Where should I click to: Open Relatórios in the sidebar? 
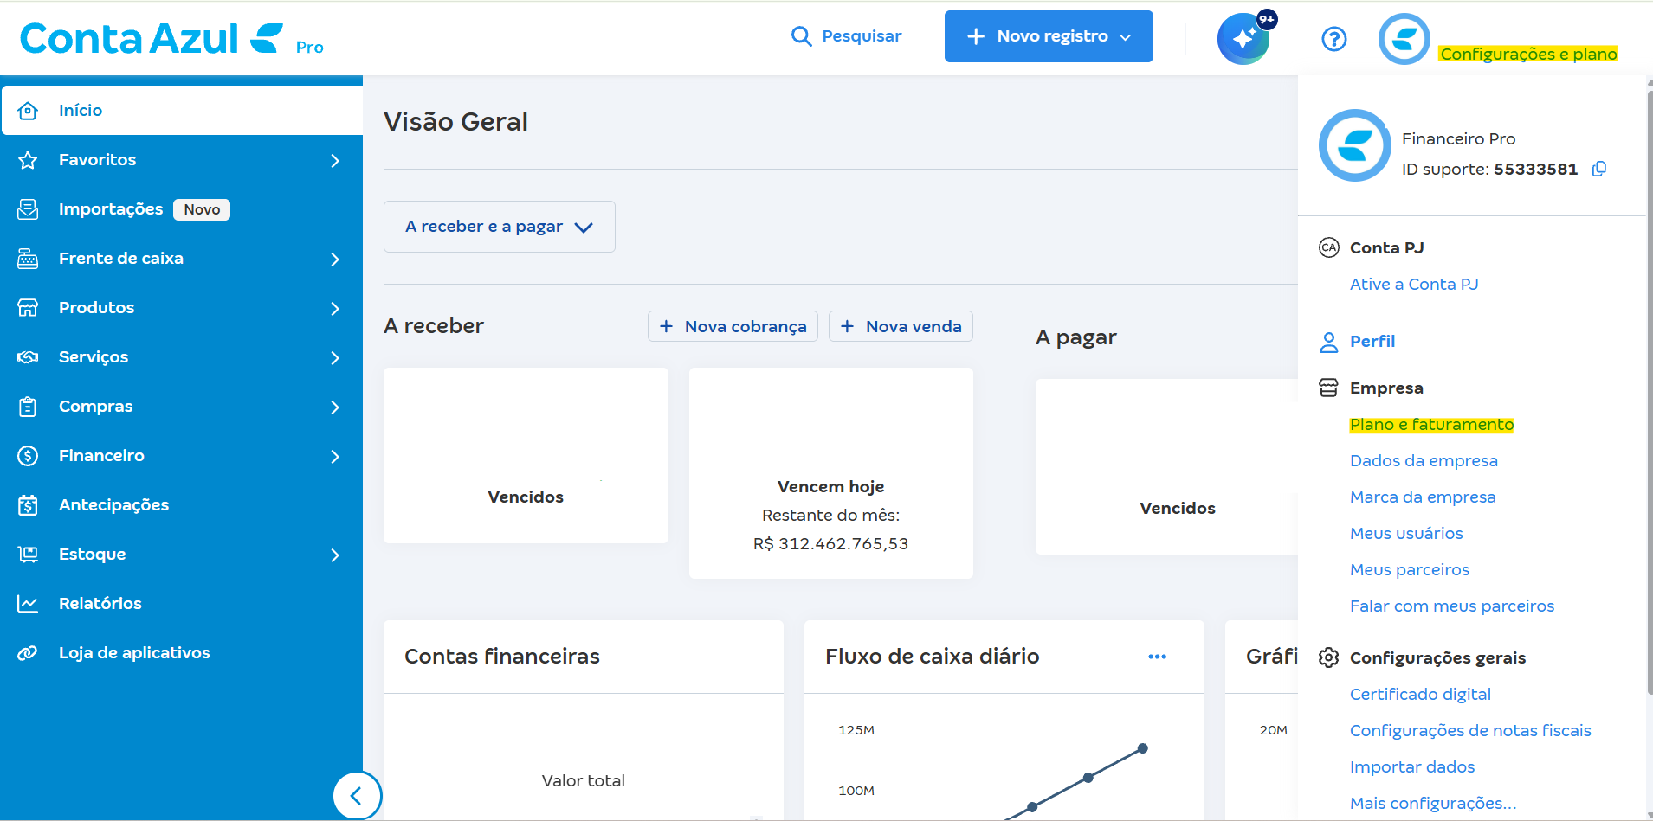pos(182,604)
